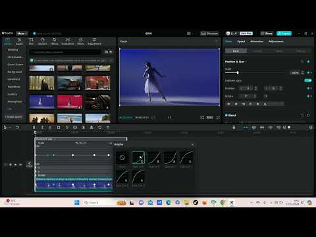Toggle main track magnet in timeline
The height and width of the screenshot is (237, 316).
[245, 128]
